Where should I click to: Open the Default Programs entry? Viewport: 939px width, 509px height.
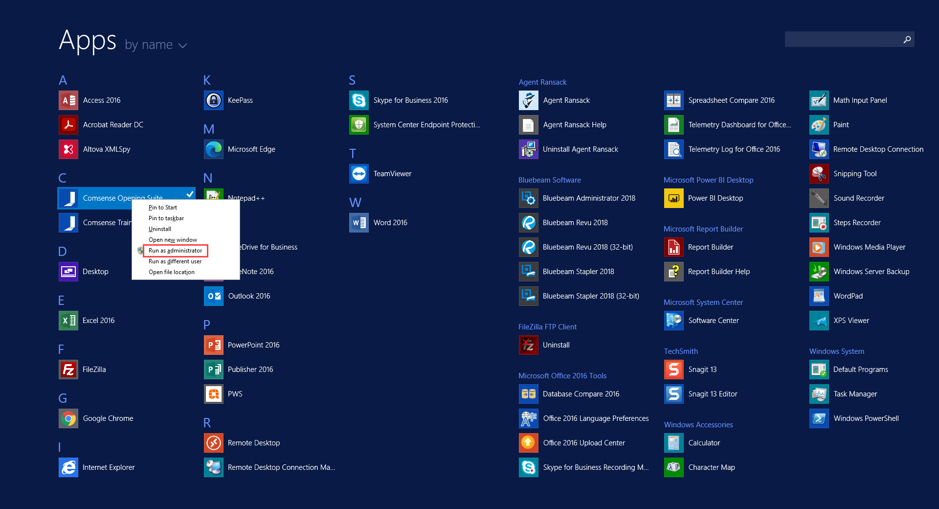pyautogui.click(x=850, y=370)
